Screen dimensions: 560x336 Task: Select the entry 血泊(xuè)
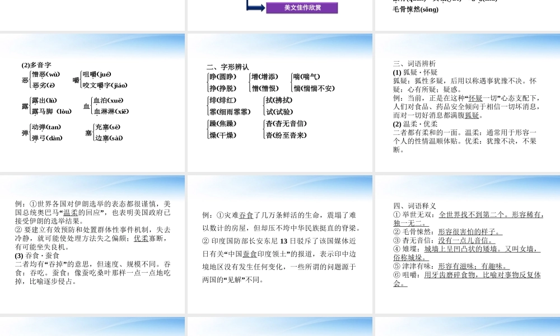click(108, 100)
